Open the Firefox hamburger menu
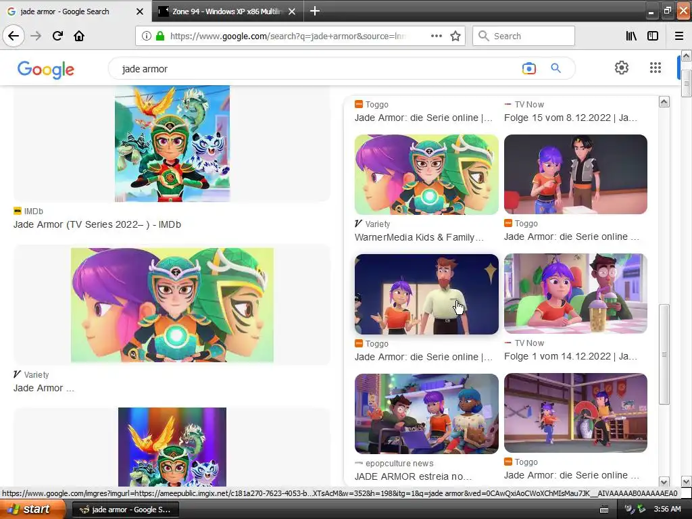Screen dimensions: 692x519 [679, 36]
